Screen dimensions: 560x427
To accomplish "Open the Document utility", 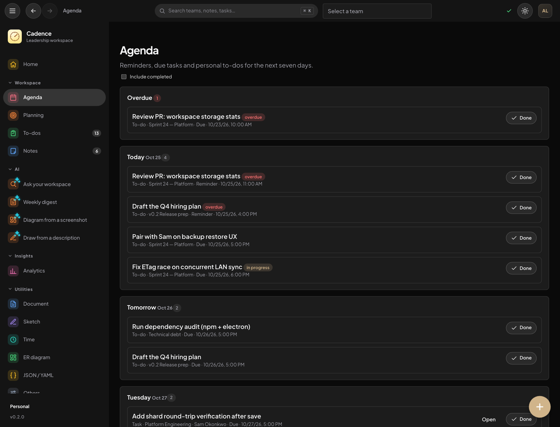I will [x=54, y=304].
